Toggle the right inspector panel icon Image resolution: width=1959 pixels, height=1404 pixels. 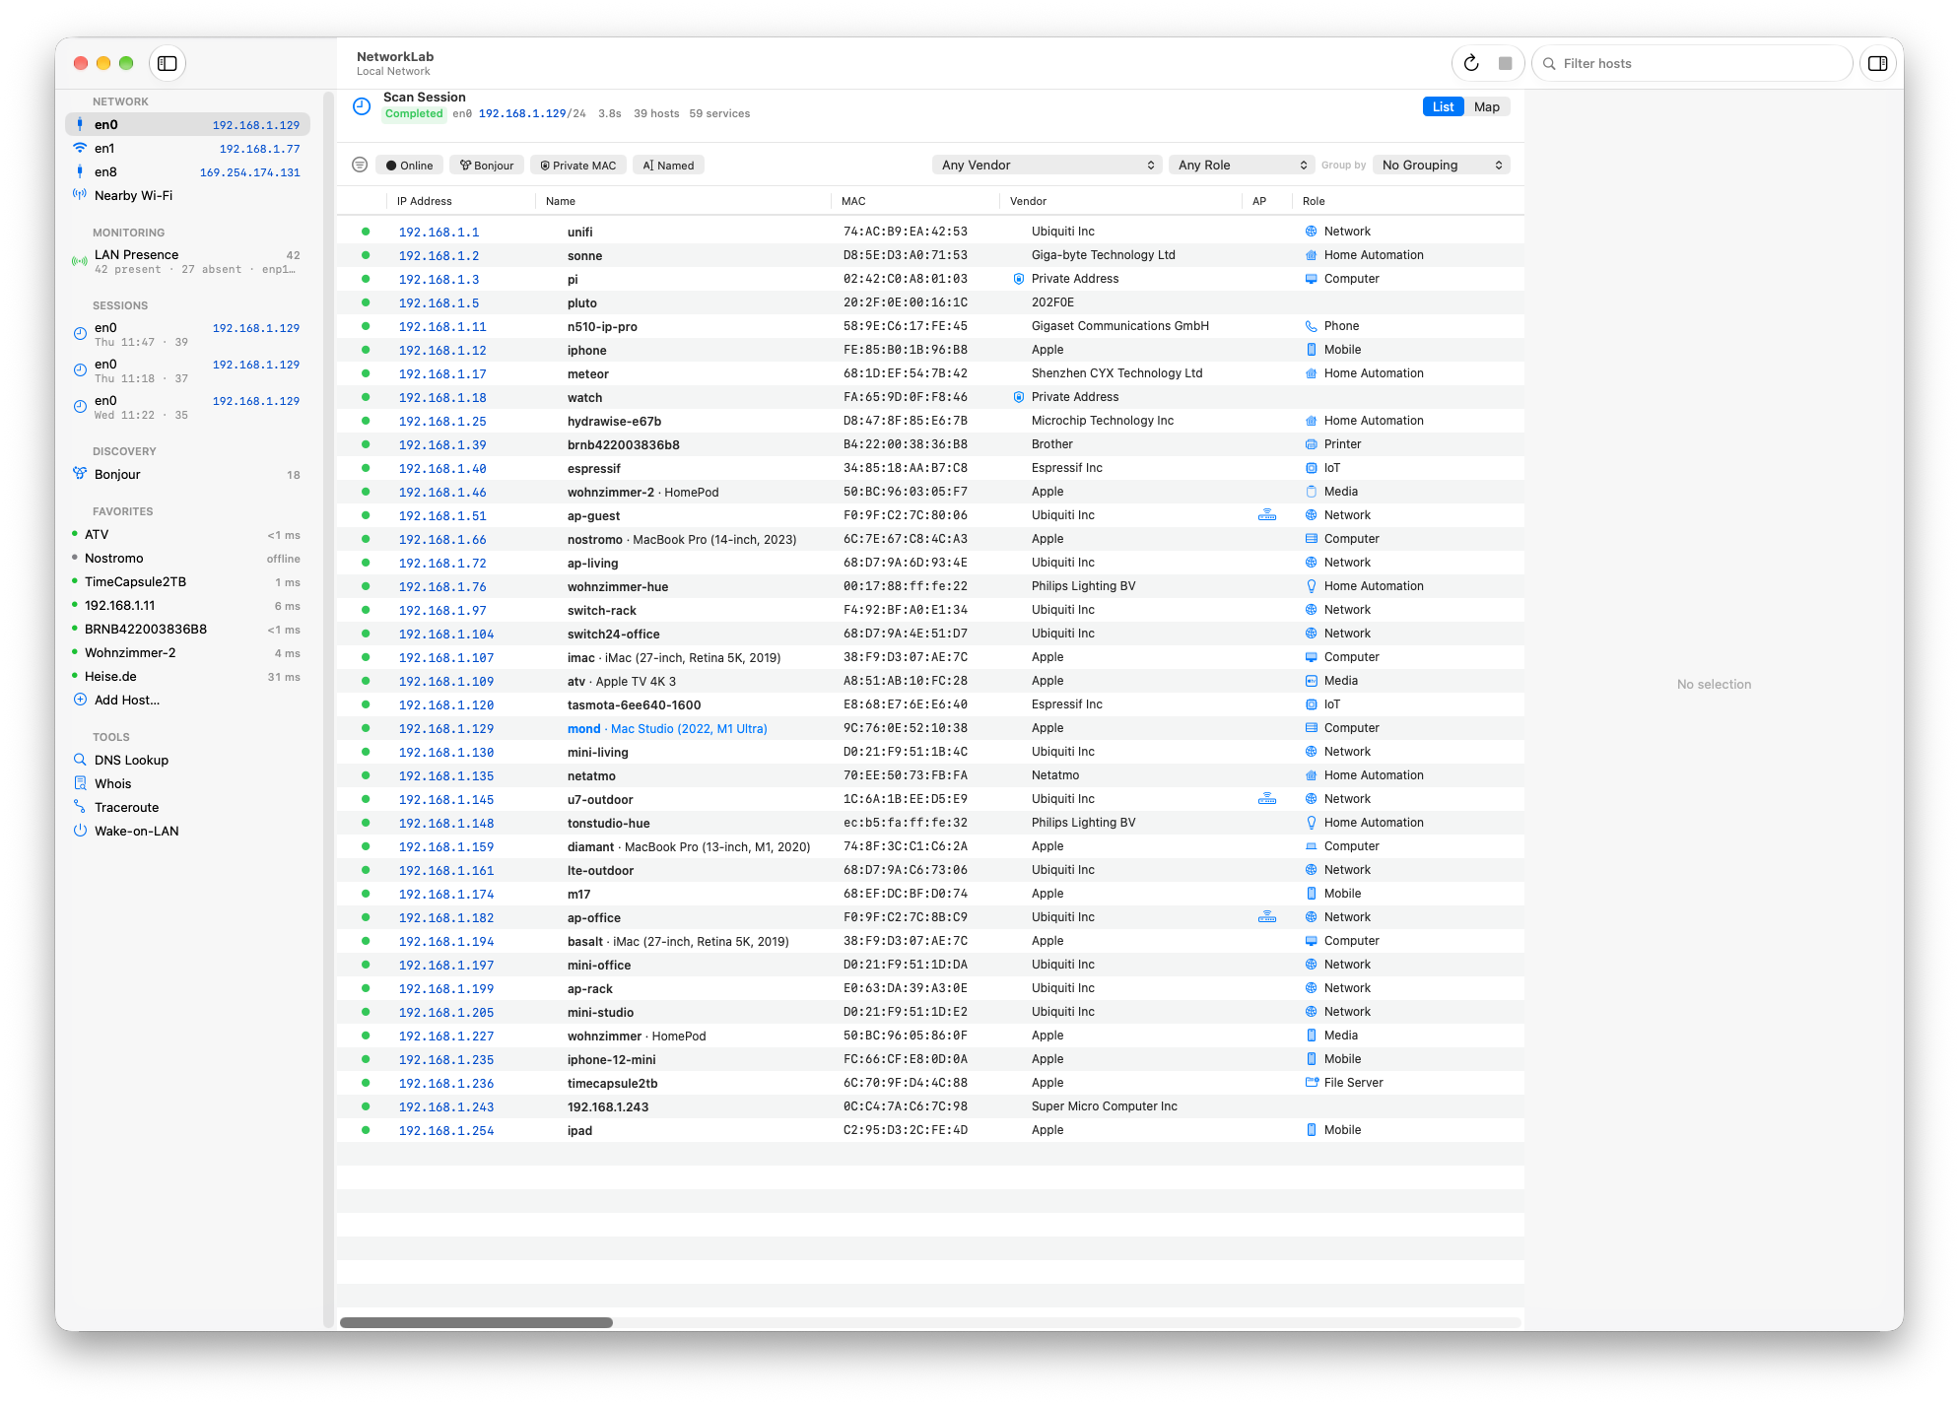(x=1878, y=63)
